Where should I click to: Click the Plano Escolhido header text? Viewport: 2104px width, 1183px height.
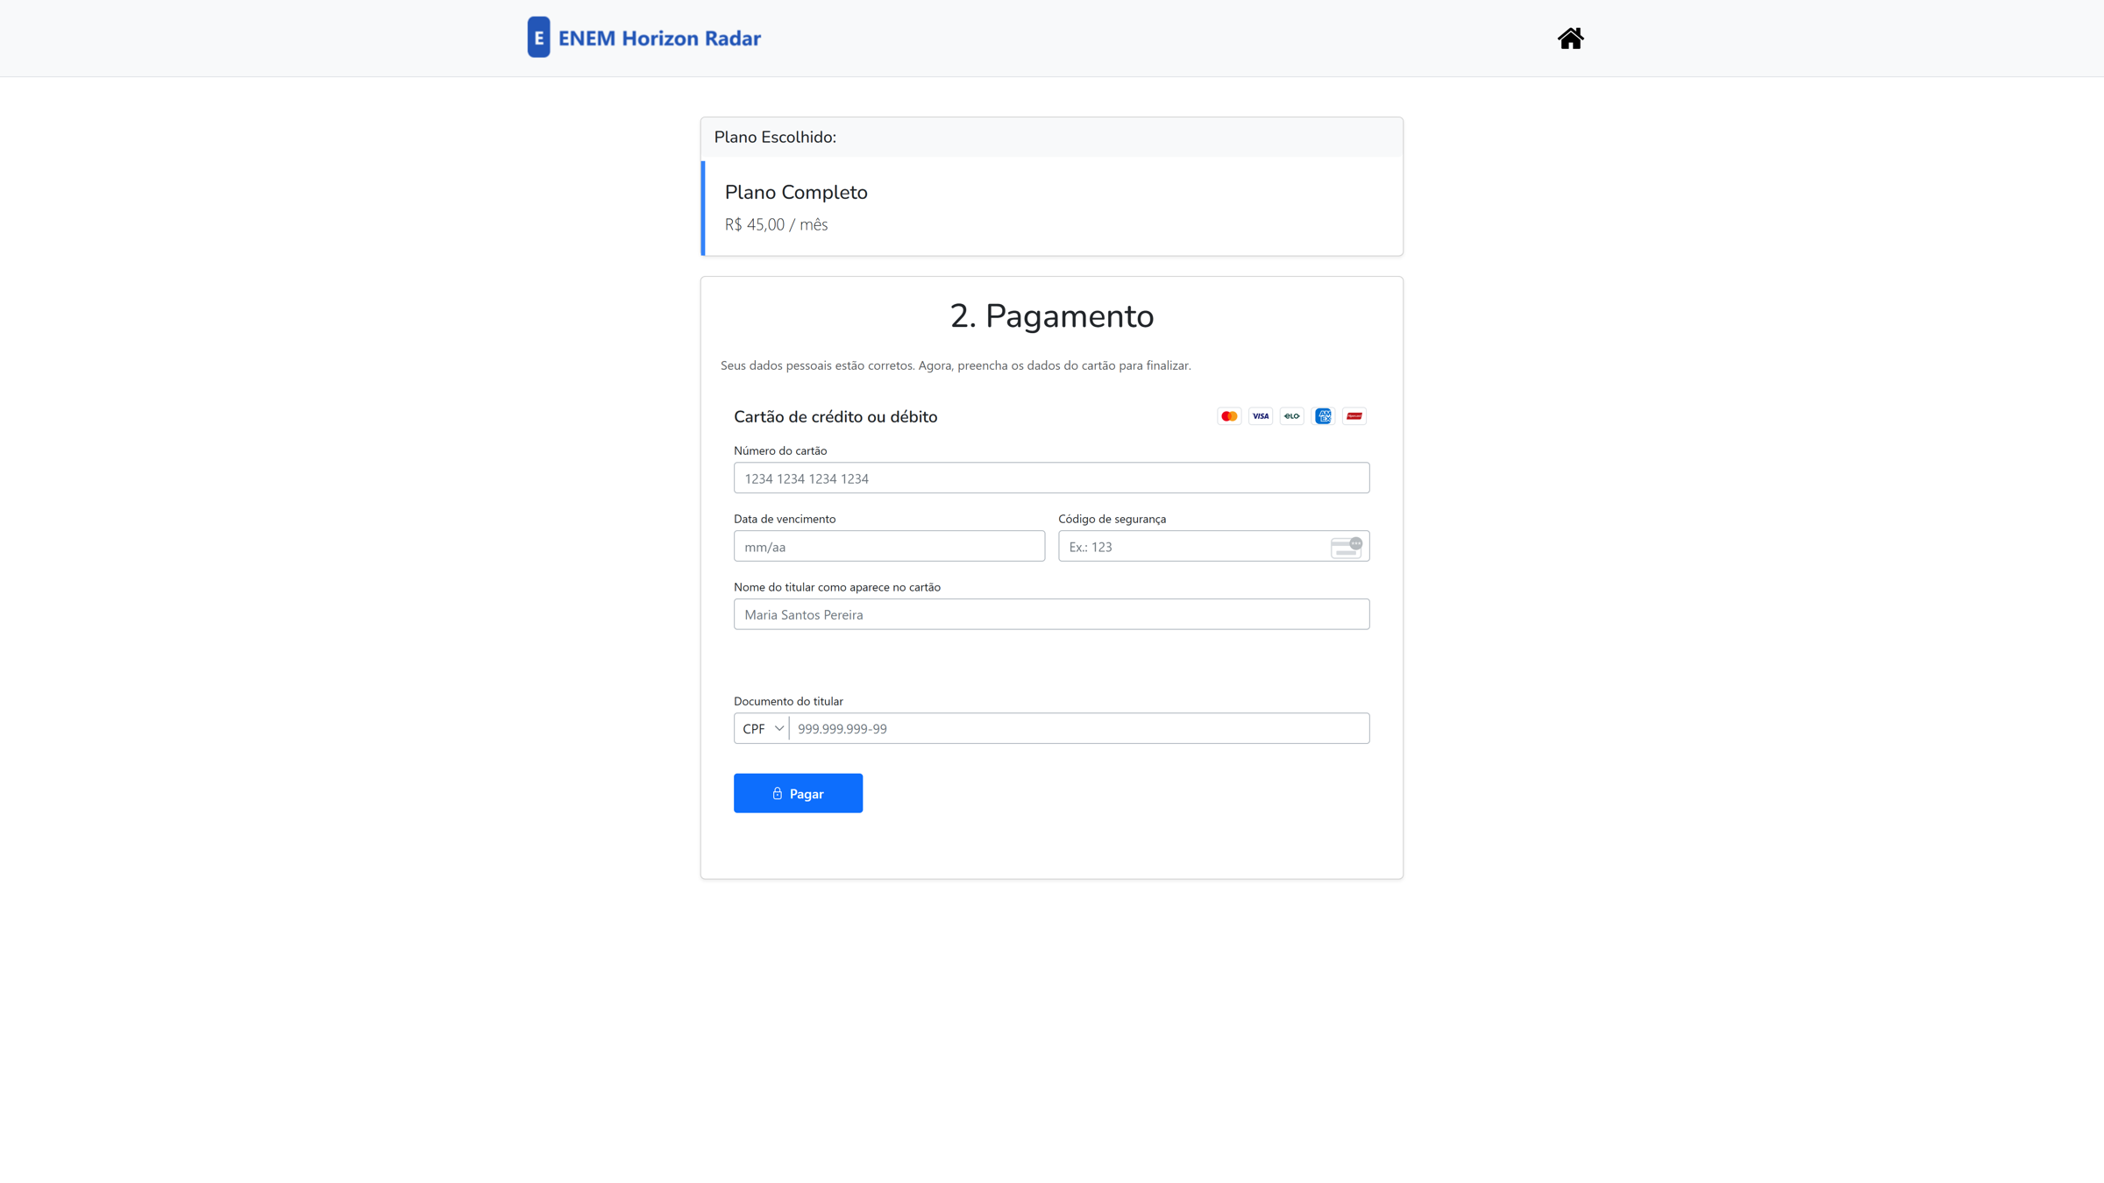pyautogui.click(x=775, y=138)
